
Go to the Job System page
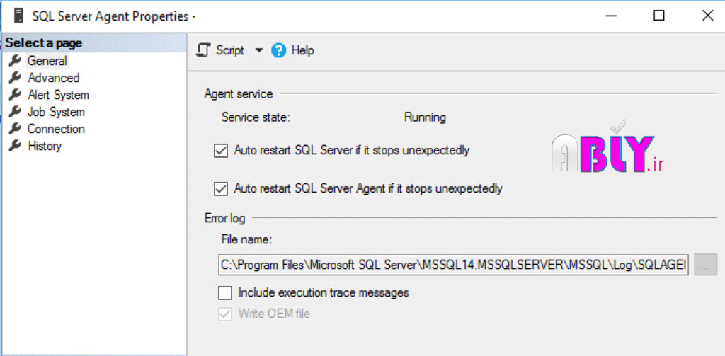point(56,112)
